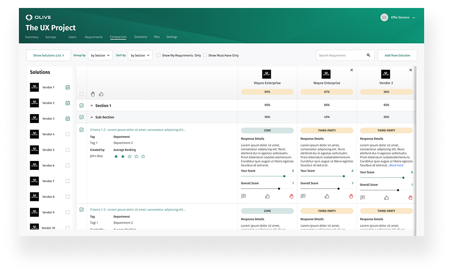Click thumbs-up icon in table header
Screen dimensions: 451x274
click(101, 94)
